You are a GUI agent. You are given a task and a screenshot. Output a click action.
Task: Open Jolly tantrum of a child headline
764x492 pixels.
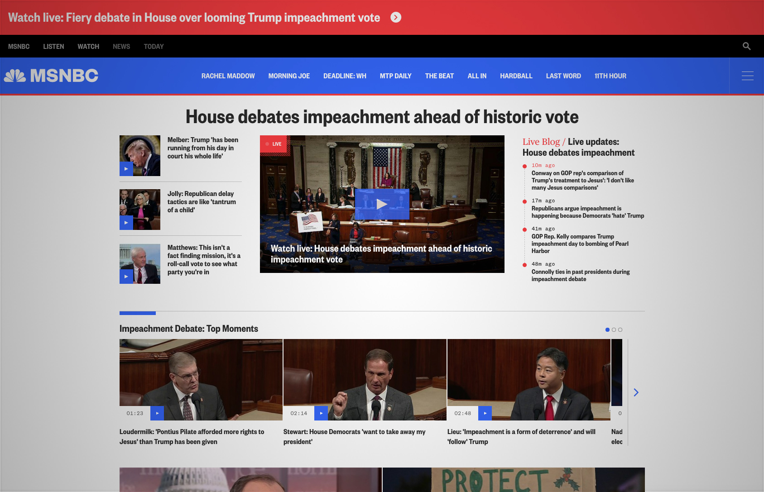pyautogui.click(x=202, y=202)
